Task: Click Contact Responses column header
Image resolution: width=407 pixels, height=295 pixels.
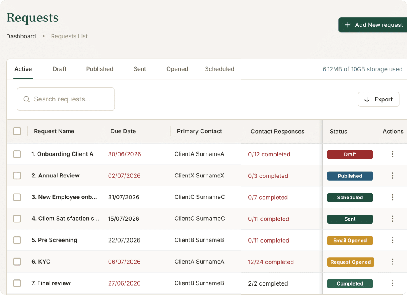Action: (x=277, y=132)
